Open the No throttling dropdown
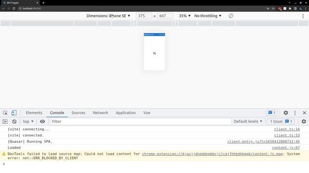The image size is (309, 173). pos(208,16)
